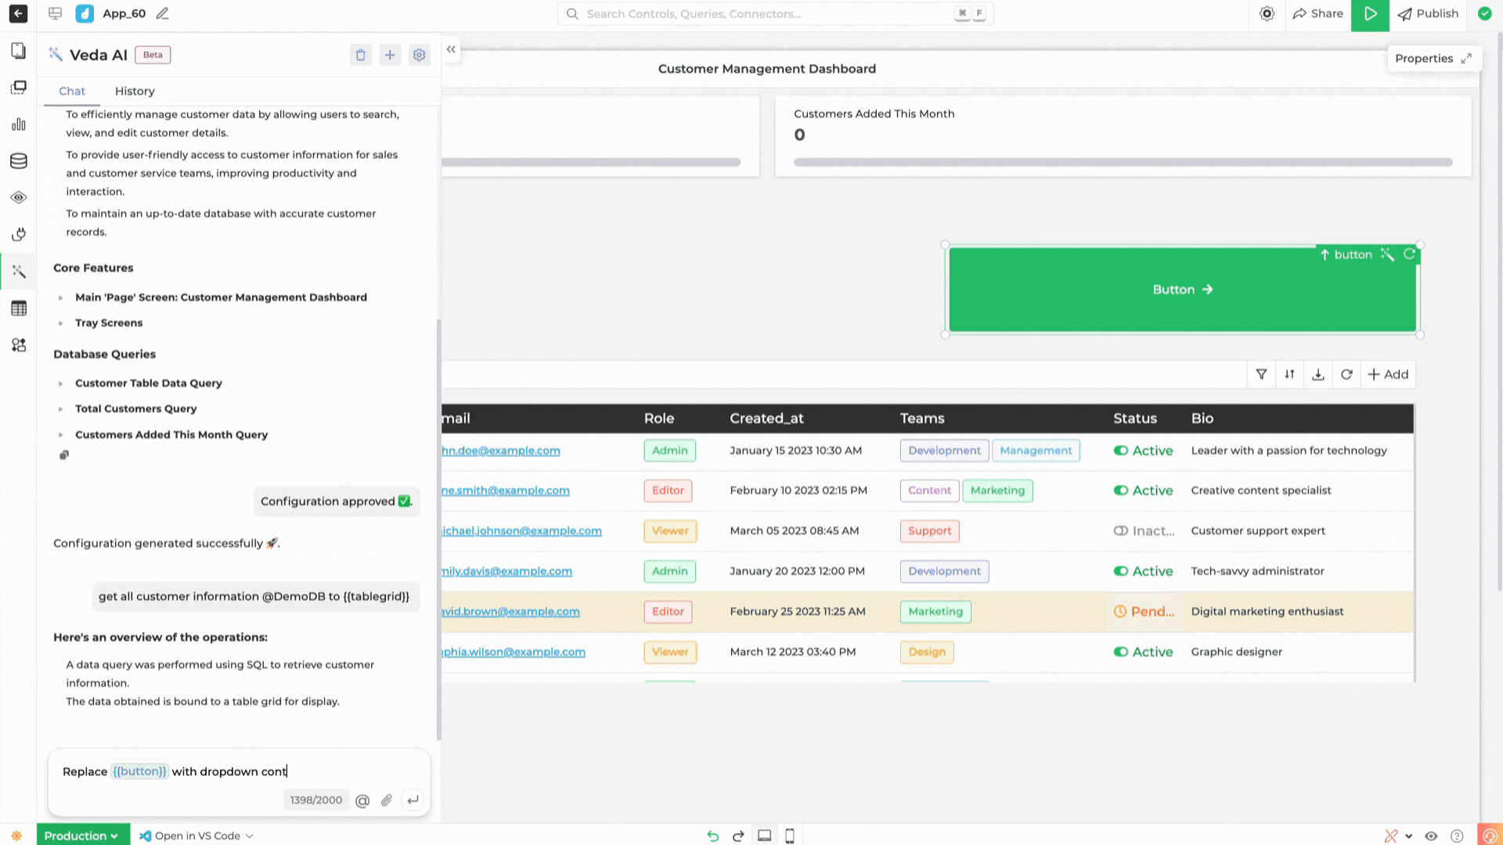Click the trash icon in Veda AI header
Image resolution: width=1503 pixels, height=845 pixels.
[360, 55]
